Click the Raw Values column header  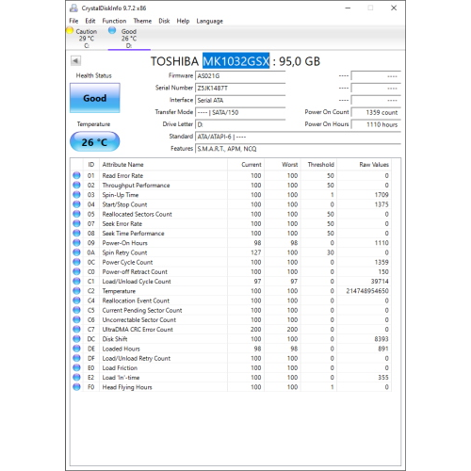(x=364, y=165)
